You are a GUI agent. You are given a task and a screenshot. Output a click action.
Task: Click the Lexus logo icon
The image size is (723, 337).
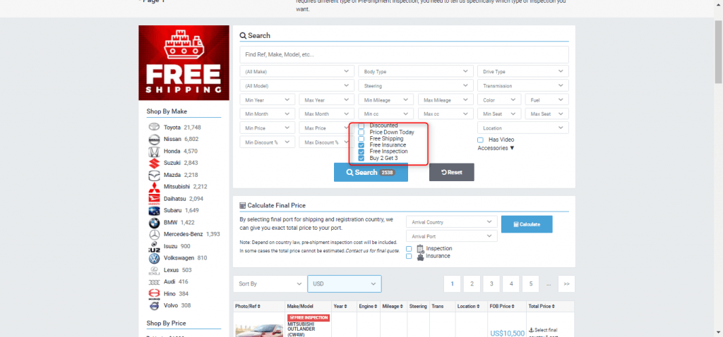(x=153, y=270)
